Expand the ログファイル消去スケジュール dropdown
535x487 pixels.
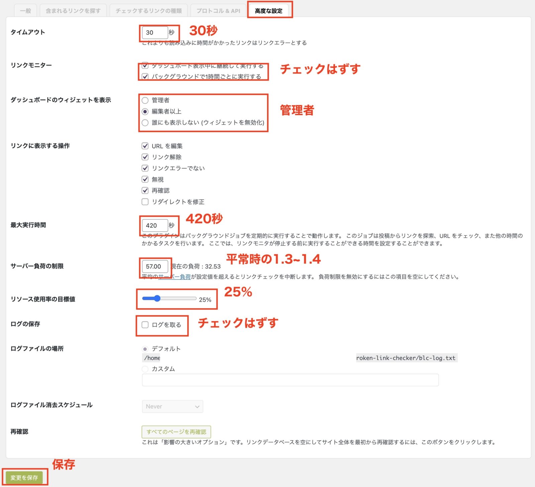coord(172,406)
